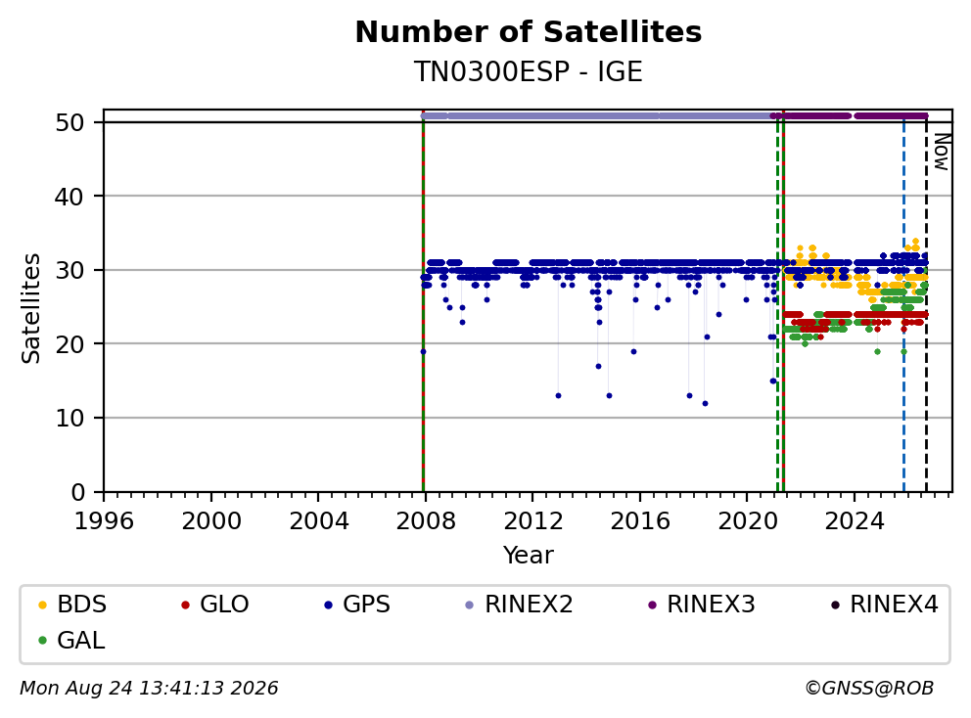Click the 50 y-axis tick label

pos(69,122)
